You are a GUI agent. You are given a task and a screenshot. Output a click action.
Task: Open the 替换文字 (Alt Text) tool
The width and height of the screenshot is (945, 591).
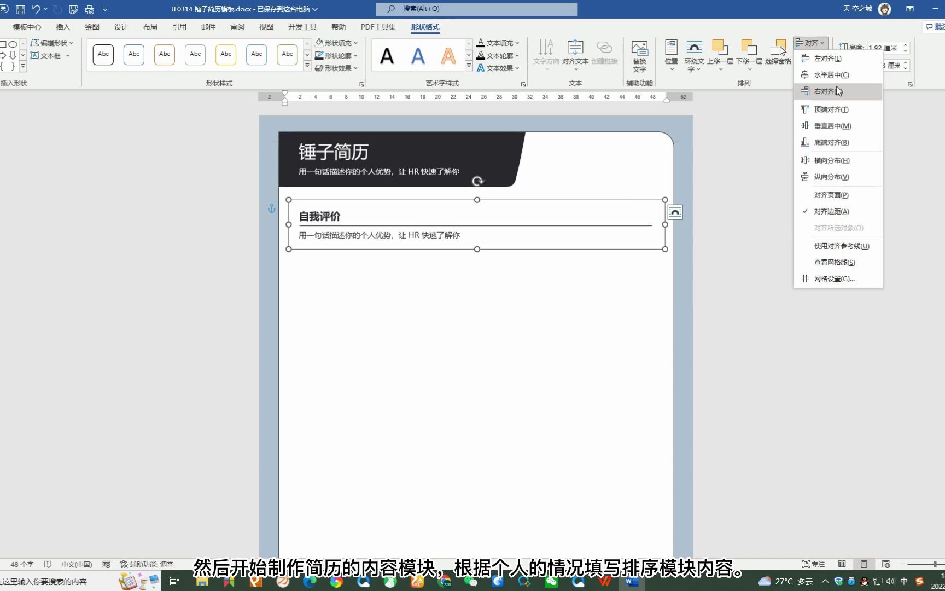click(639, 52)
